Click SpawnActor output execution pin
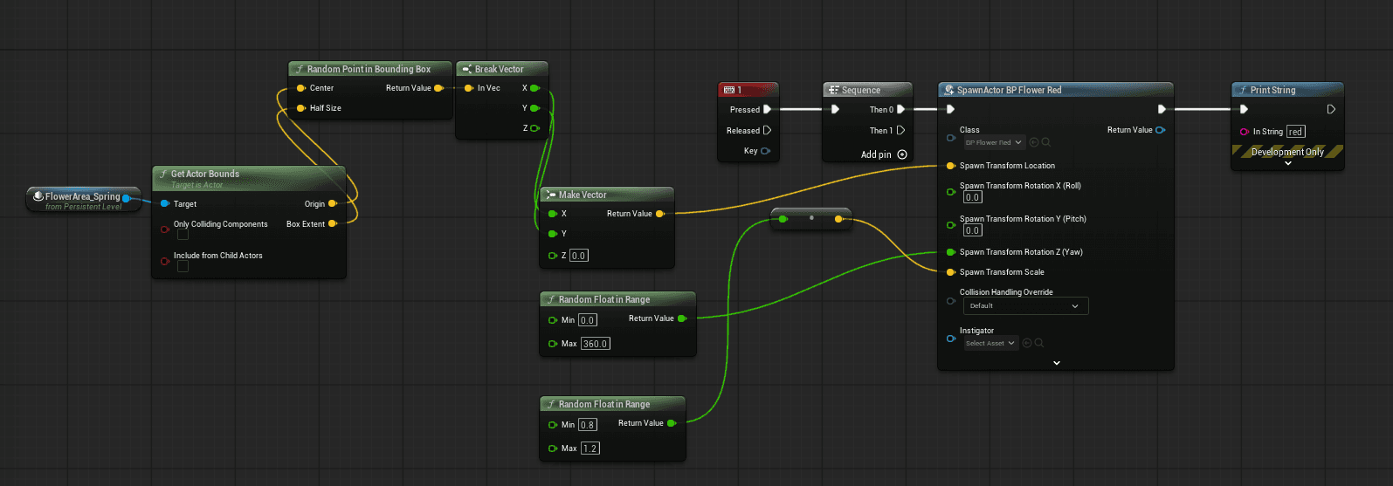Viewport: 1393px width, 486px height. pos(1162,110)
